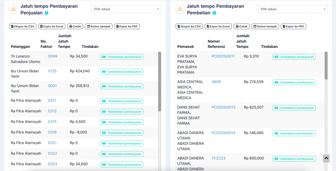336x171 pixels.
Task: Open Kolom tampak in purchase panel
Action: coord(265,26)
